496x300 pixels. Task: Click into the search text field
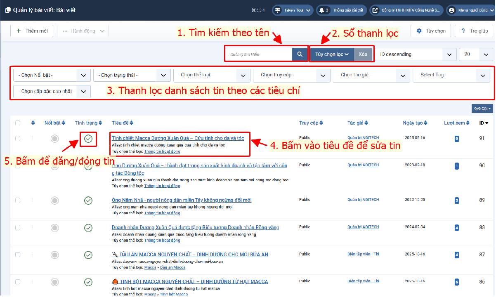coord(259,54)
